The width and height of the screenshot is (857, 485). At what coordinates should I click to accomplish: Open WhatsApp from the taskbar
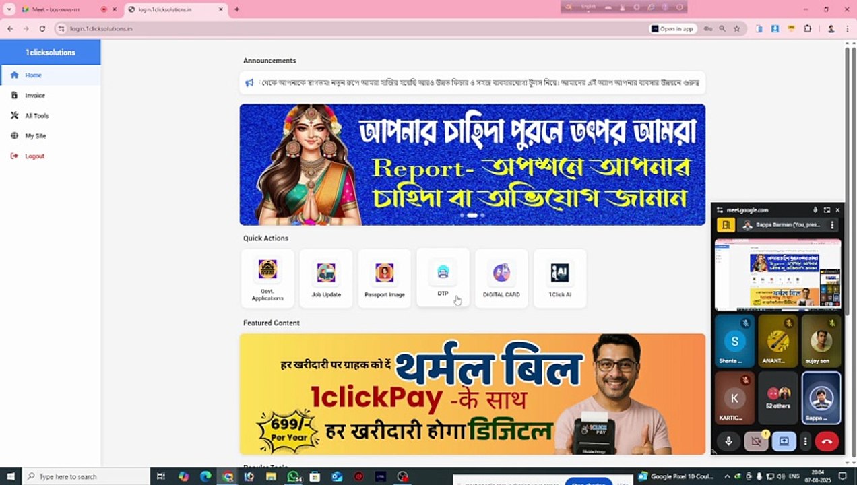pyautogui.click(x=293, y=476)
